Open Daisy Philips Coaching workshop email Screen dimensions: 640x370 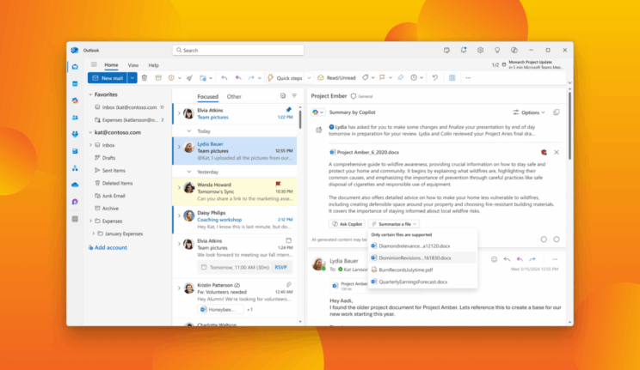click(235, 220)
